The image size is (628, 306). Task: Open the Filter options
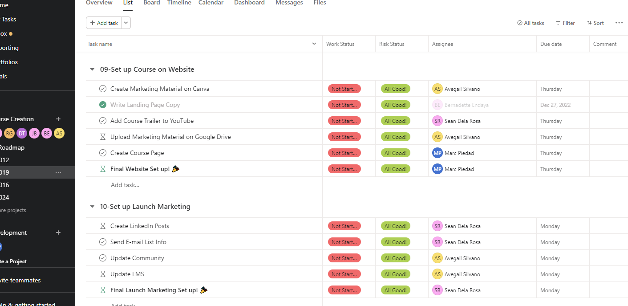coord(565,23)
